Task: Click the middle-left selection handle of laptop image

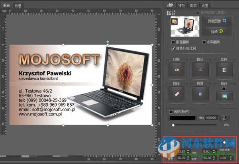Action: coord(63,85)
